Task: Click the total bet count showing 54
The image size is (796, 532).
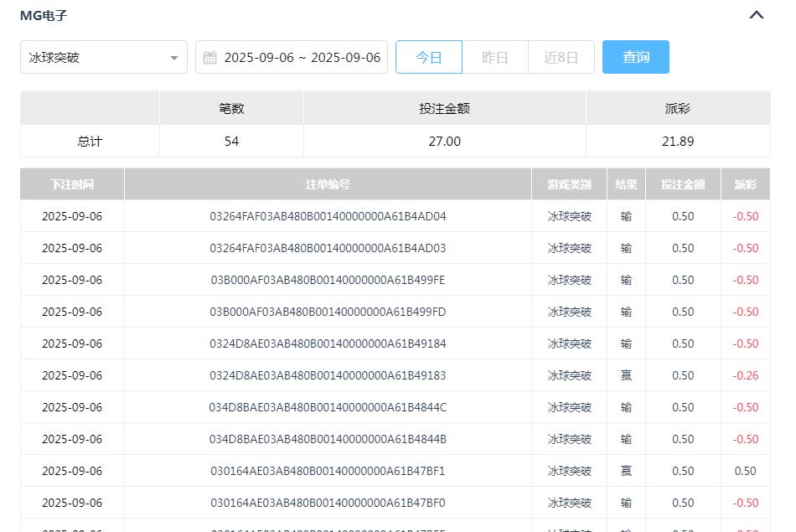Action: (x=231, y=141)
